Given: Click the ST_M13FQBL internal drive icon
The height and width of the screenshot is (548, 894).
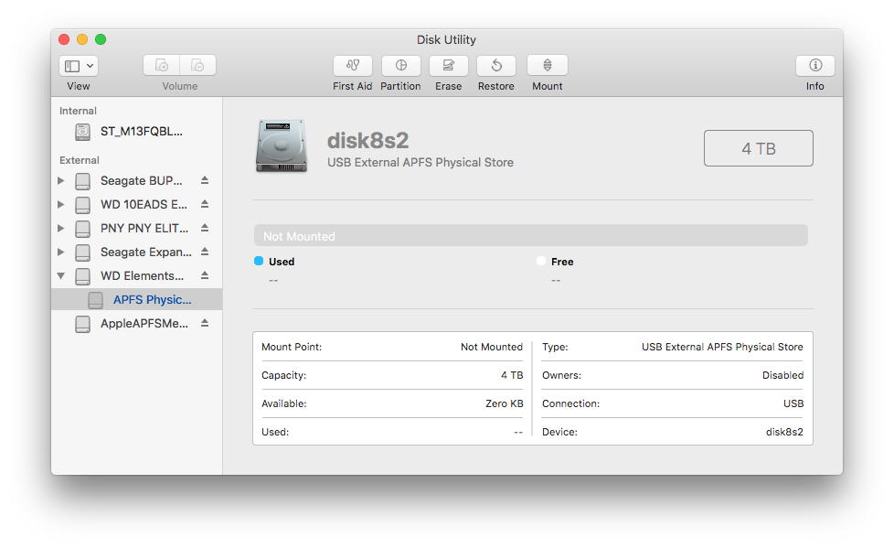Looking at the screenshot, I should pyautogui.click(x=82, y=133).
